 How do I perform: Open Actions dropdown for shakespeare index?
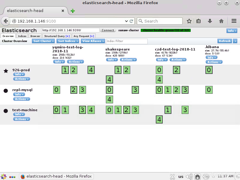[x=128, y=59]
